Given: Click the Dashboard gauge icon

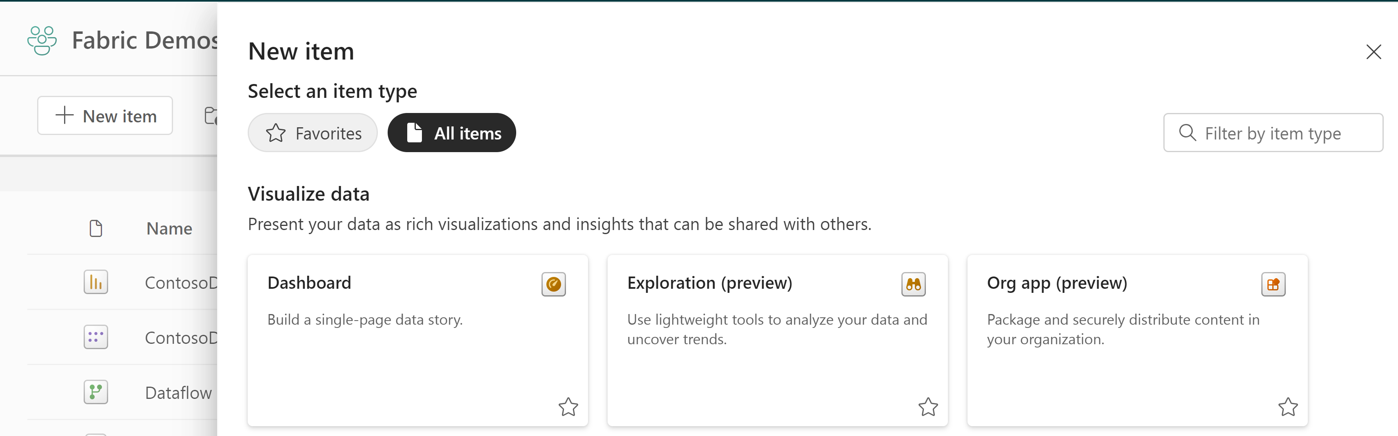Looking at the screenshot, I should 553,284.
